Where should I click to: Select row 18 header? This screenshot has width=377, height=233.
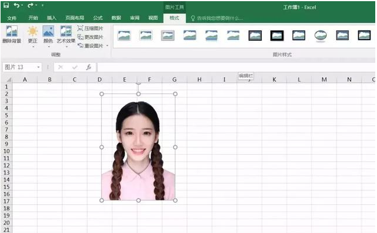6,208
